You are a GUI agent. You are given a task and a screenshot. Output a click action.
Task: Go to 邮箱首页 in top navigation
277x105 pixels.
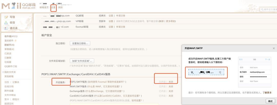[x=44, y=7]
